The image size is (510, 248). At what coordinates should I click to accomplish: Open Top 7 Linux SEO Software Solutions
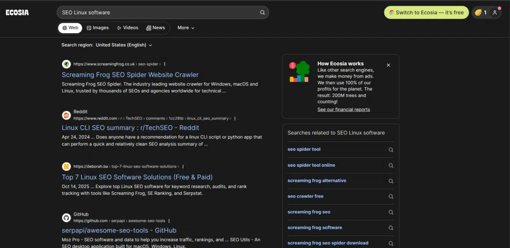(137, 177)
